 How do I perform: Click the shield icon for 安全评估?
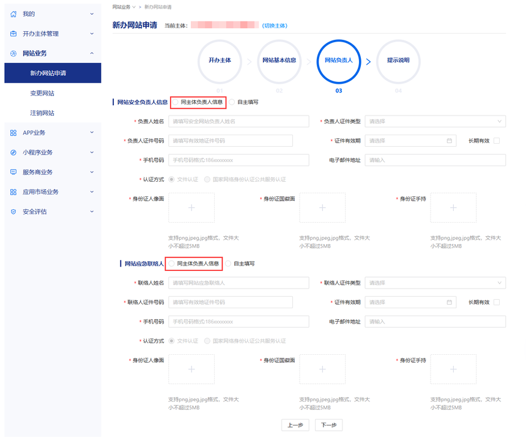pos(13,212)
